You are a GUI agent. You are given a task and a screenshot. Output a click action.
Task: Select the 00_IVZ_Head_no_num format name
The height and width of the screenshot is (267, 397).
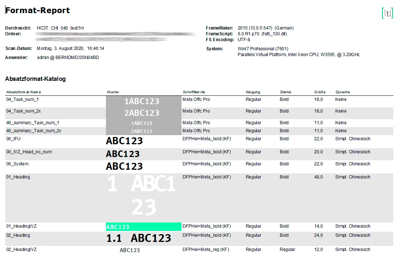(29, 152)
